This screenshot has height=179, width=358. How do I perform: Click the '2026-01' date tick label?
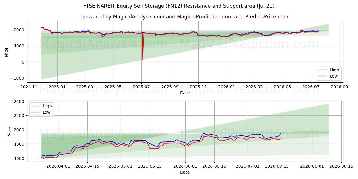click(x=226, y=87)
